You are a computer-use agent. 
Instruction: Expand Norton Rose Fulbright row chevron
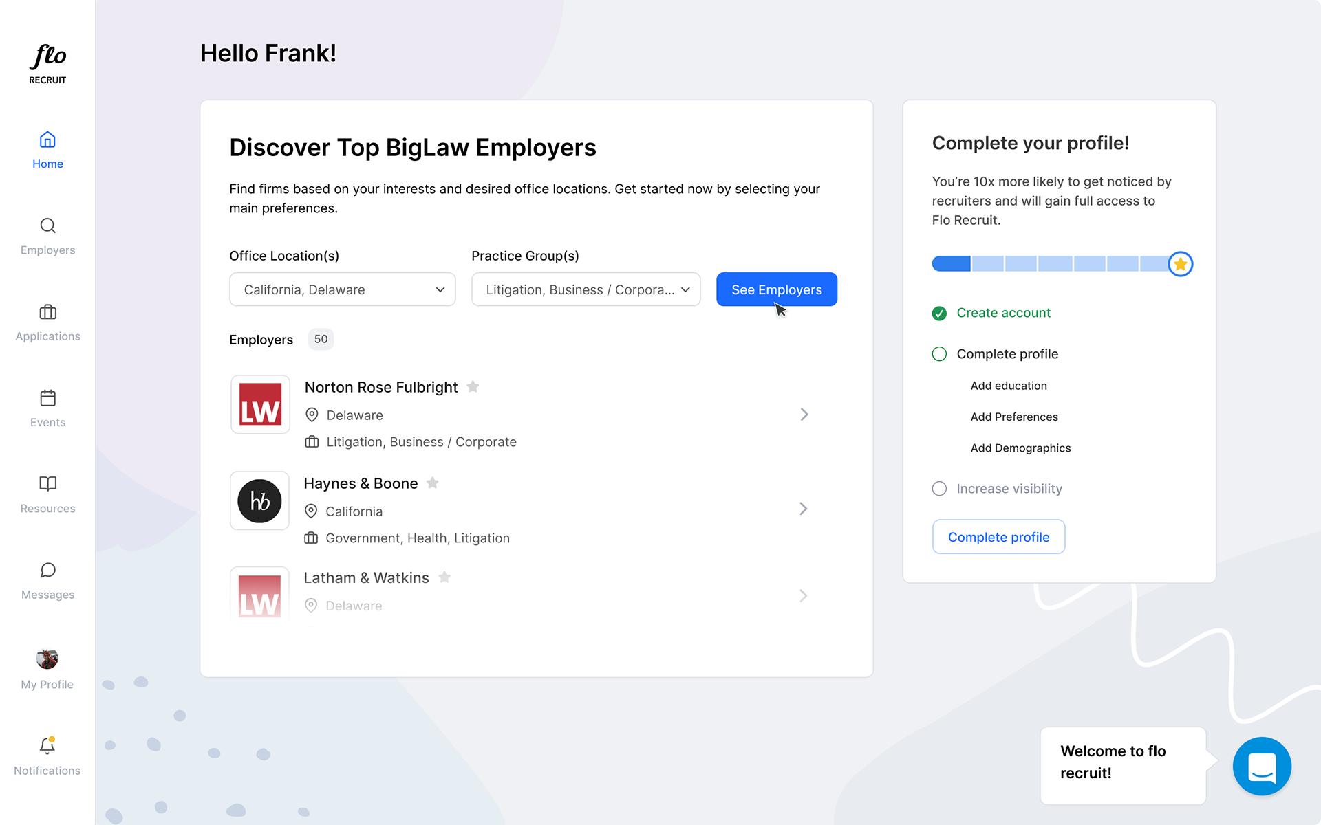point(804,414)
